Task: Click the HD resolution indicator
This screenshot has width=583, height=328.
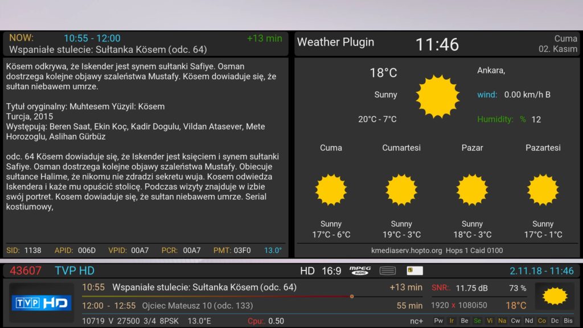Action: (307, 270)
